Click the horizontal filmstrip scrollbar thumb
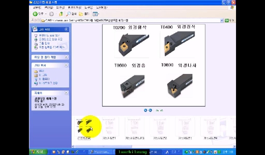265x155 pixels. (x=103, y=146)
